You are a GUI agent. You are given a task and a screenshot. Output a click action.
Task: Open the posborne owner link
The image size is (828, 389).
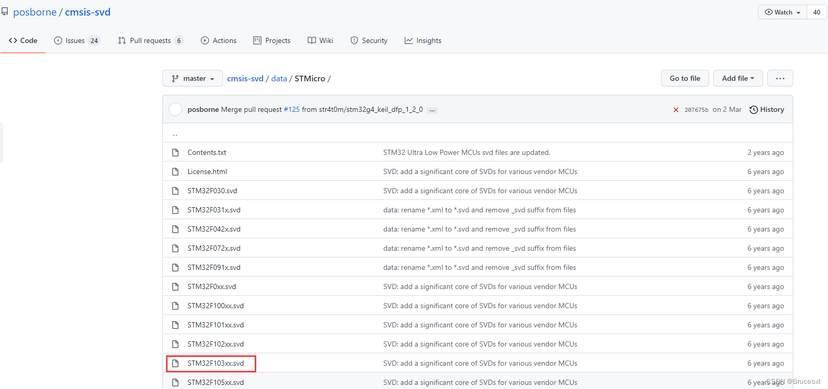35,12
